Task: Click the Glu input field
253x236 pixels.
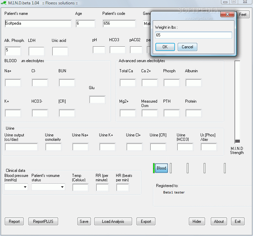Action: 97,100
